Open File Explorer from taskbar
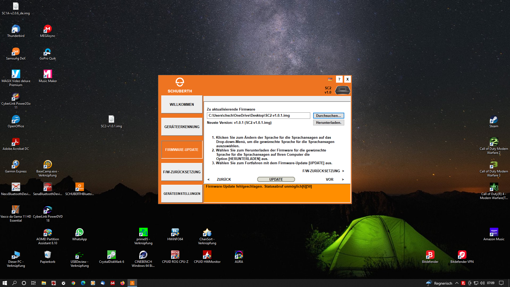 point(44,283)
